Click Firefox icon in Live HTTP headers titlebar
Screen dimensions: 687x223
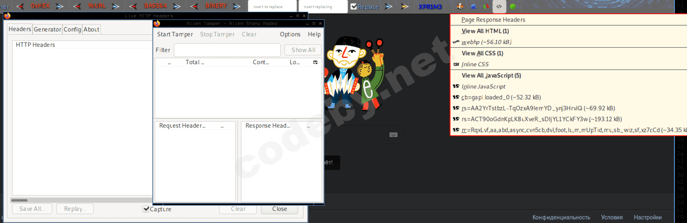7,16
